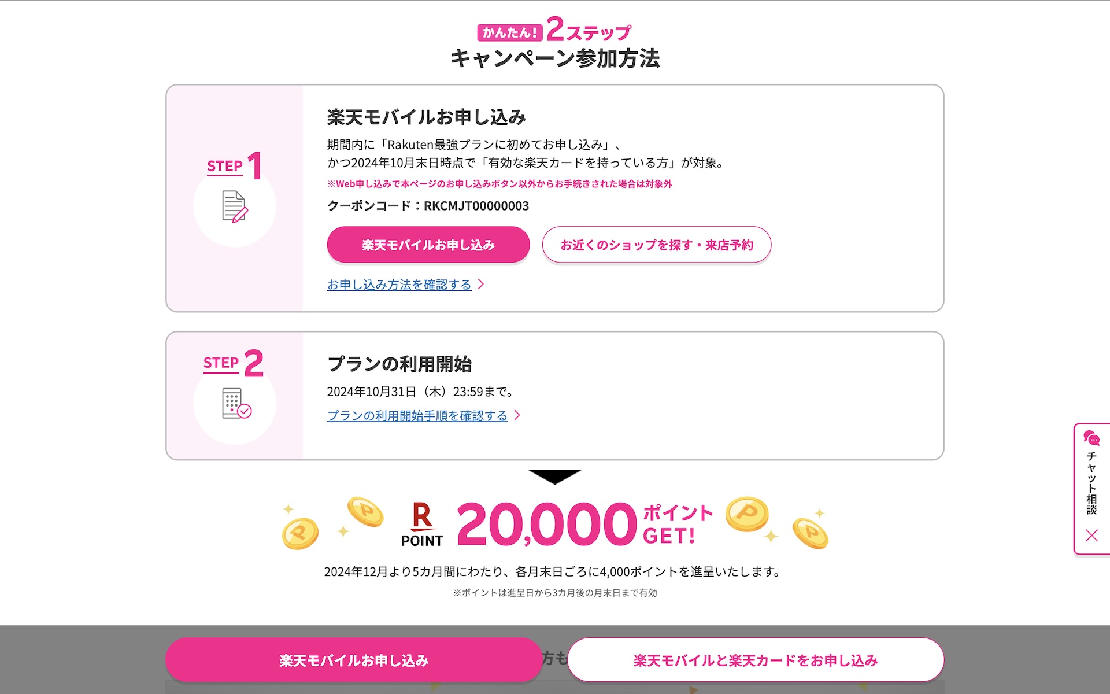Click お近くのショップを探す・来店予約 button

657,245
